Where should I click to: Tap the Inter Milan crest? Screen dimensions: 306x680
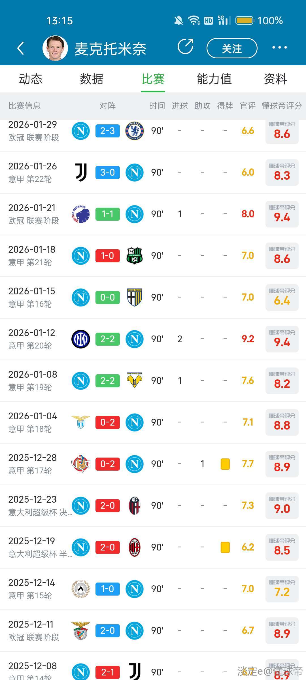pyautogui.click(x=81, y=339)
